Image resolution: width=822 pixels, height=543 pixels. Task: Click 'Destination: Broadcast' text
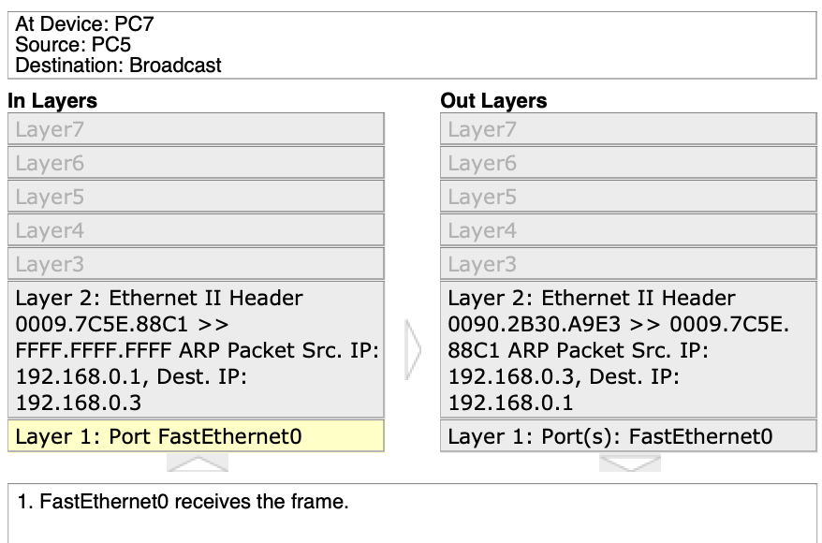click(119, 66)
